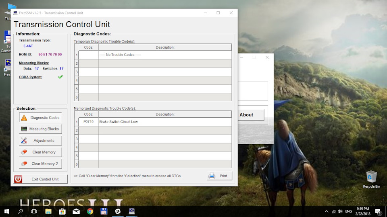Open the clock showing 9:19 PM
This screenshot has width=387, height=217.
point(363,211)
